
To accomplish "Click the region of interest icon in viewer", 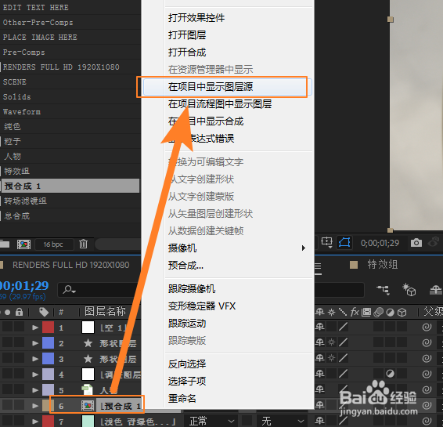I will coord(326,243).
